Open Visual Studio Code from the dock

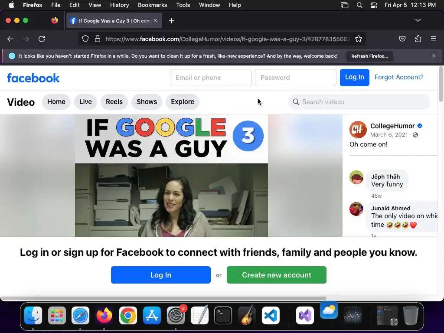[271, 316]
